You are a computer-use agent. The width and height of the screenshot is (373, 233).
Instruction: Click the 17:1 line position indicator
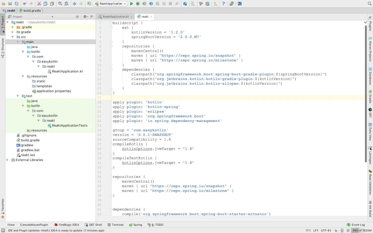308,230
